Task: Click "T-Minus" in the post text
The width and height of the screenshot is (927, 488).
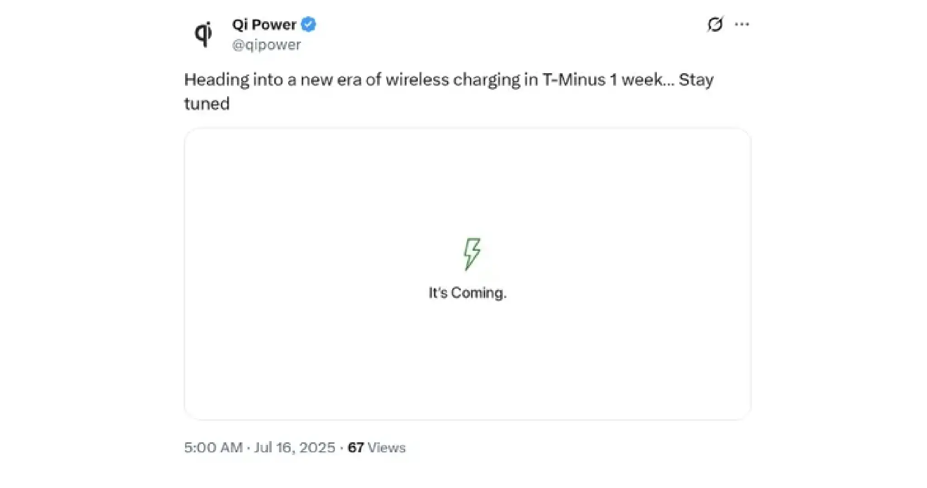Action: coord(574,80)
